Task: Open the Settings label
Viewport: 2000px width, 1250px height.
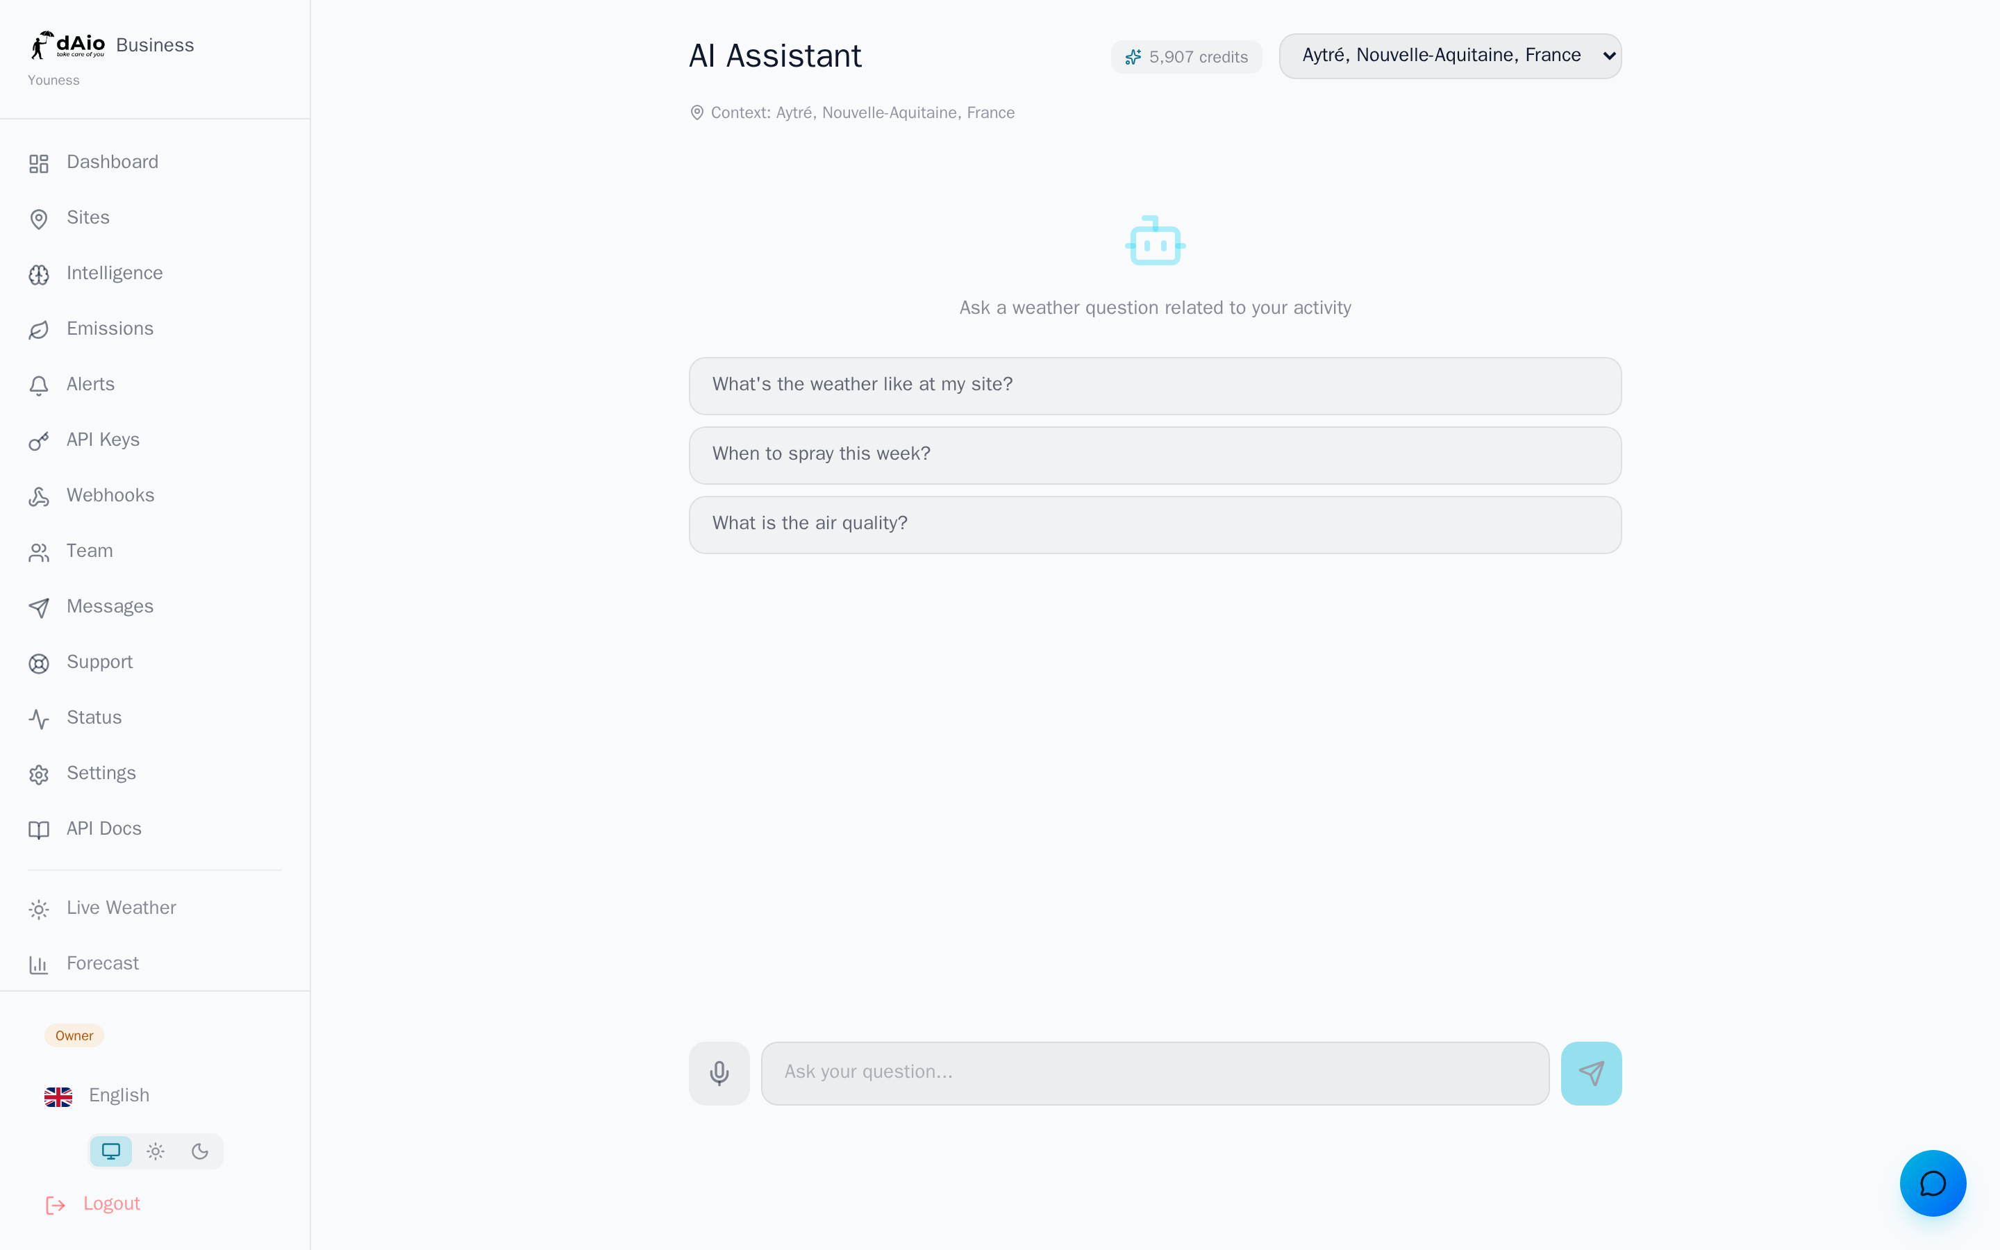Action: 101,773
